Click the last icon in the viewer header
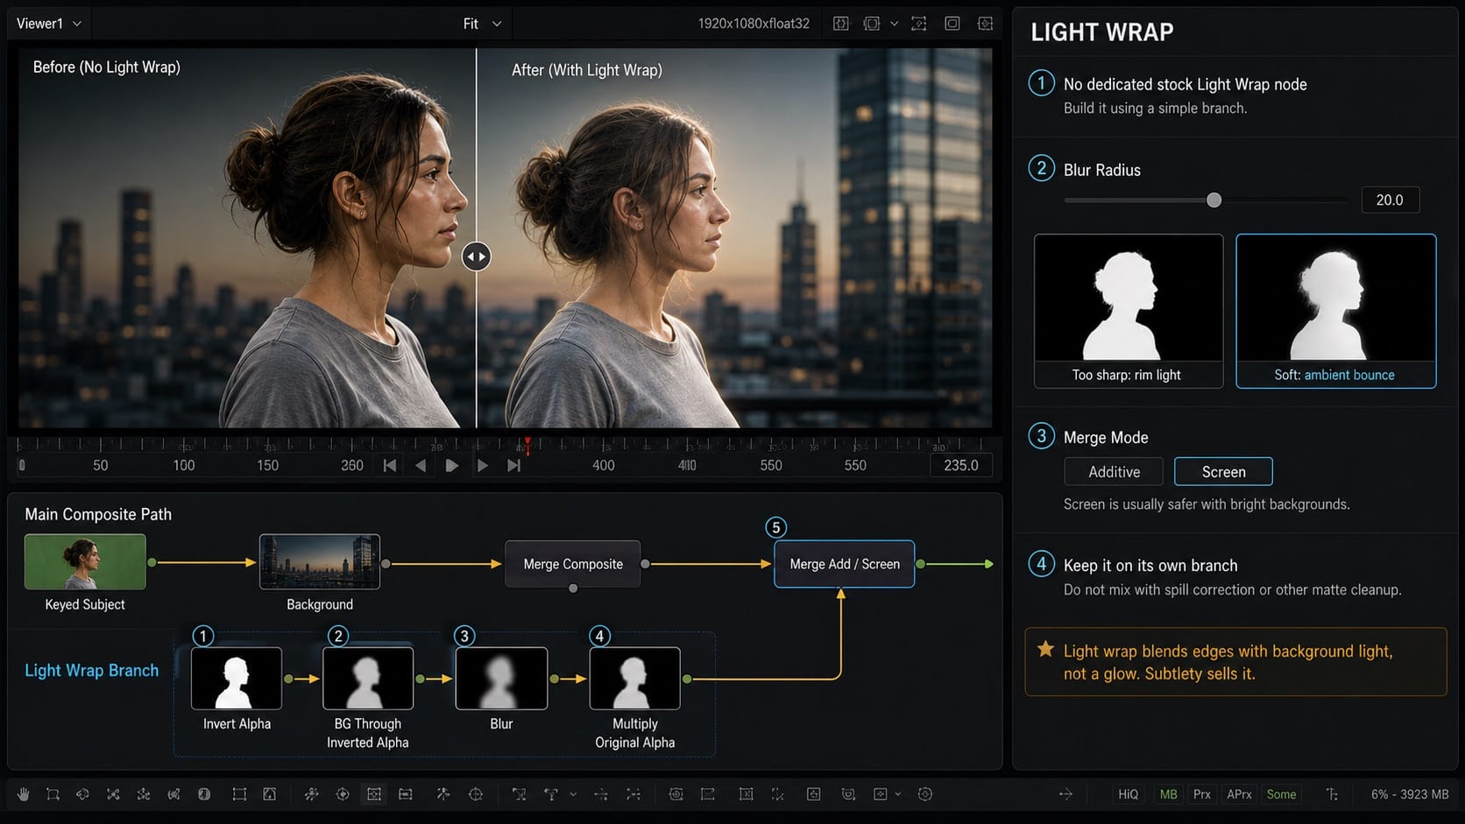The image size is (1465, 824). point(986,24)
